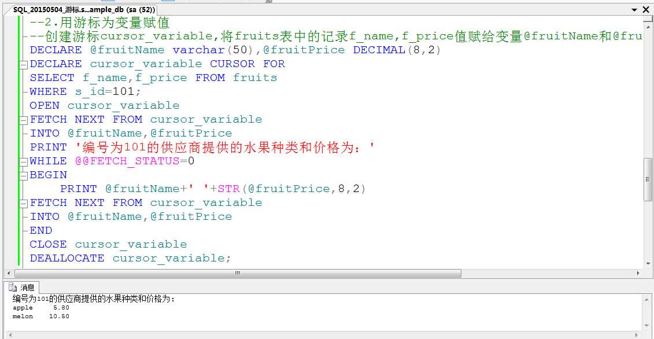Viewport: 654px width, 339px height.
Task: Click the horizontal scrollbar right arrow
Action: (x=639, y=272)
